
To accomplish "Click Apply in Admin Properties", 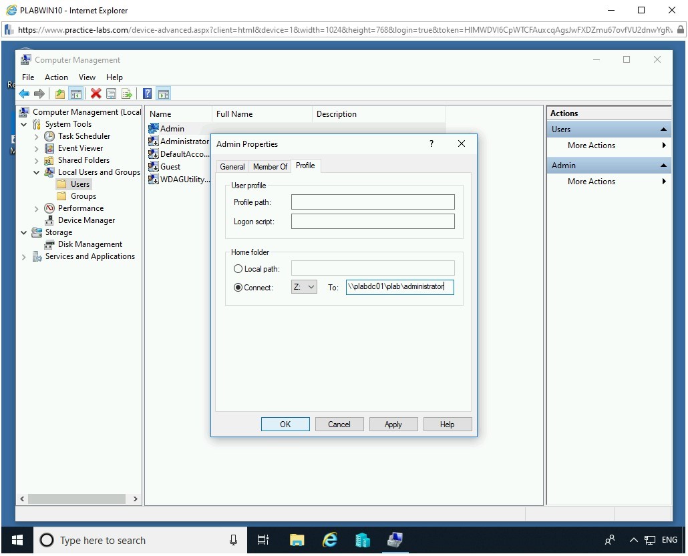I will pyautogui.click(x=393, y=424).
